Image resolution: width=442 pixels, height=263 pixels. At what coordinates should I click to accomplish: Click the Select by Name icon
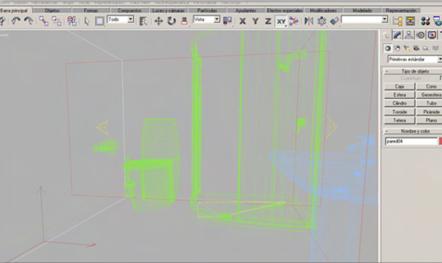(143, 21)
